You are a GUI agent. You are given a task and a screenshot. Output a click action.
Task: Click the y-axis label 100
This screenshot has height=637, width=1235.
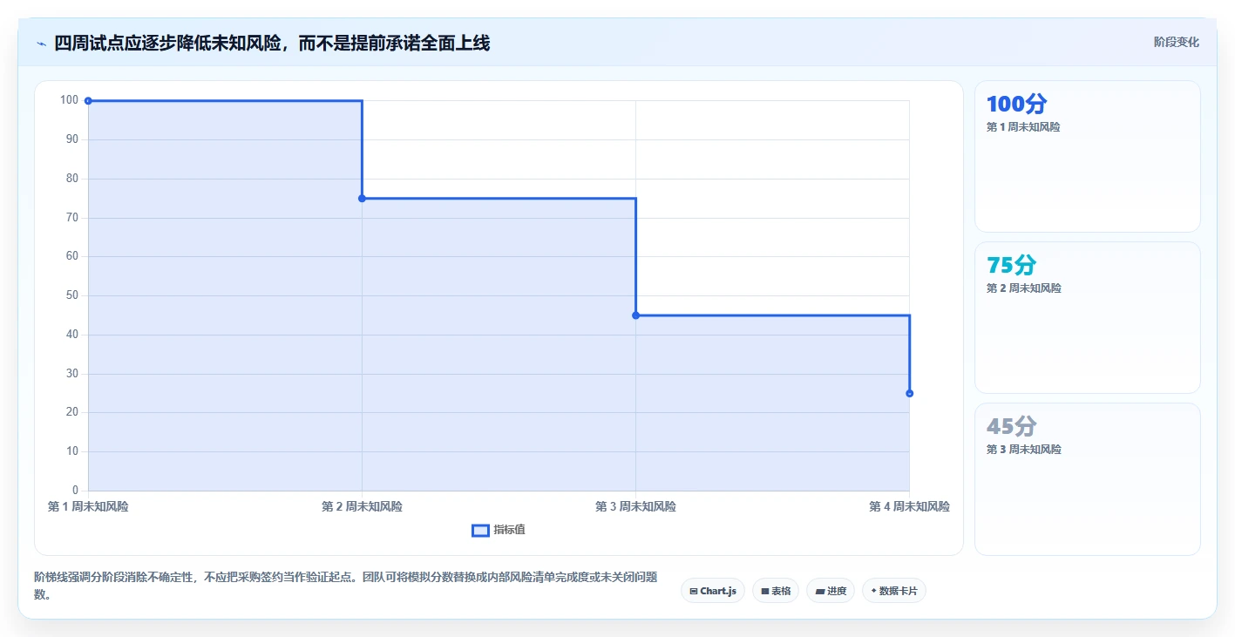(69, 100)
